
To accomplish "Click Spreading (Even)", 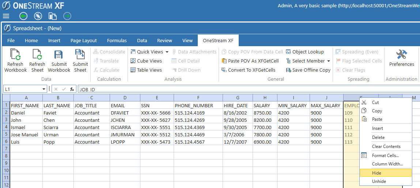I will (357, 52).
